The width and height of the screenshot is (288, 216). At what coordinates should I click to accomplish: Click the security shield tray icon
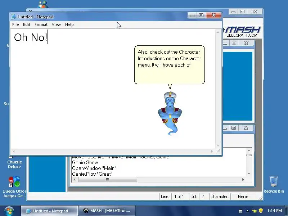click(x=261, y=211)
